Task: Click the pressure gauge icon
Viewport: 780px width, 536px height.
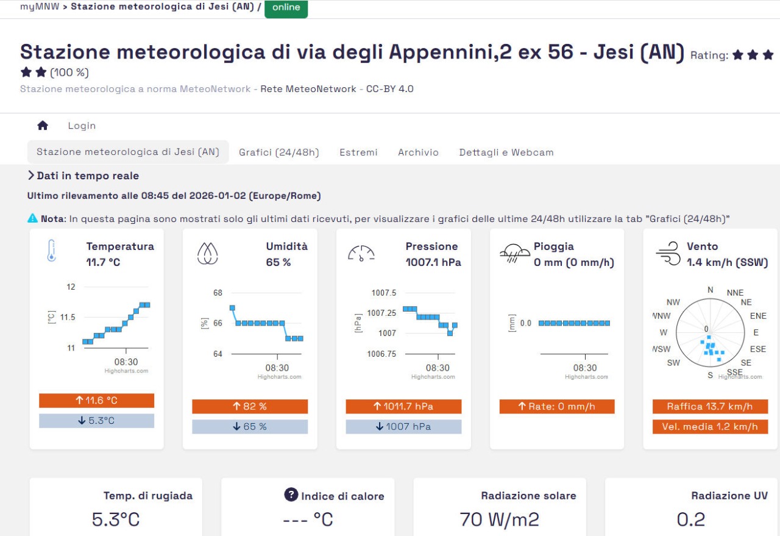Action: [x=361, y=253]
